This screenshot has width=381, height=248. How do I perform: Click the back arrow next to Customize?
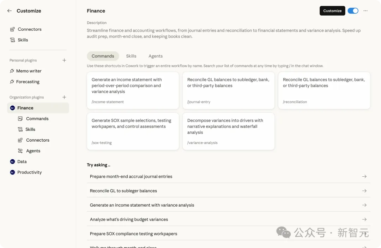point(10,11)
